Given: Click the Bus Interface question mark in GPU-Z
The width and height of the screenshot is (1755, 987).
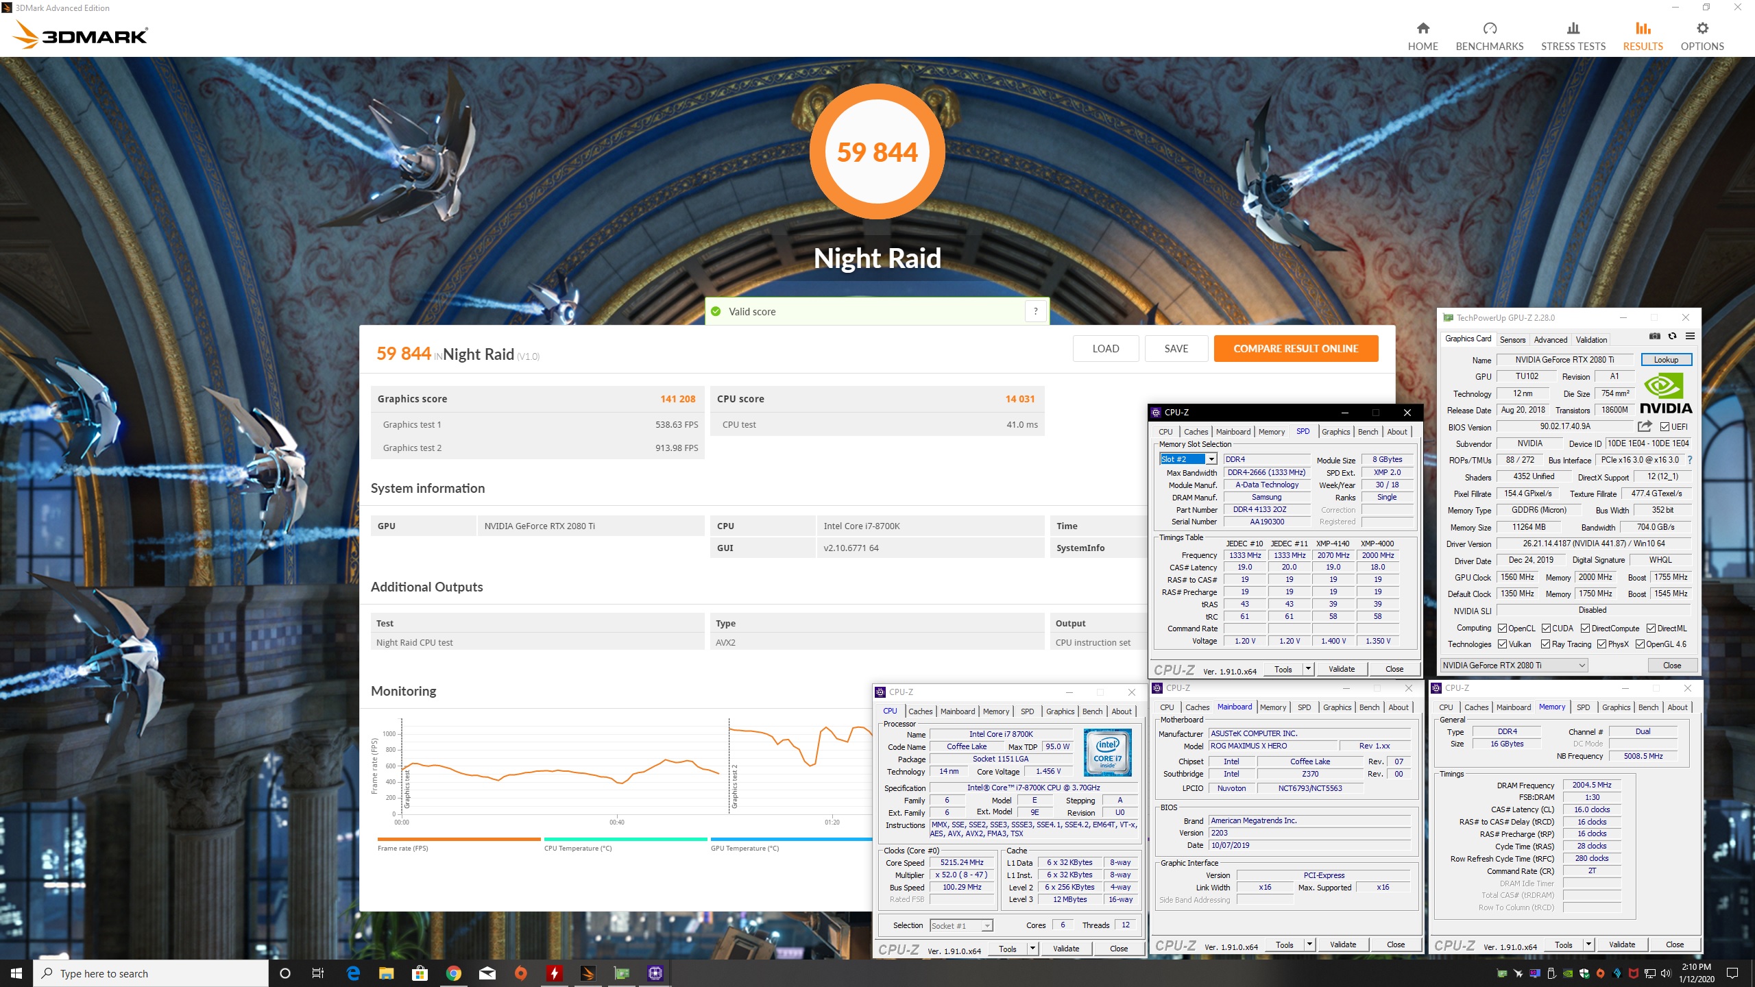Looking at the screenshot, I should coord(1689,460).
